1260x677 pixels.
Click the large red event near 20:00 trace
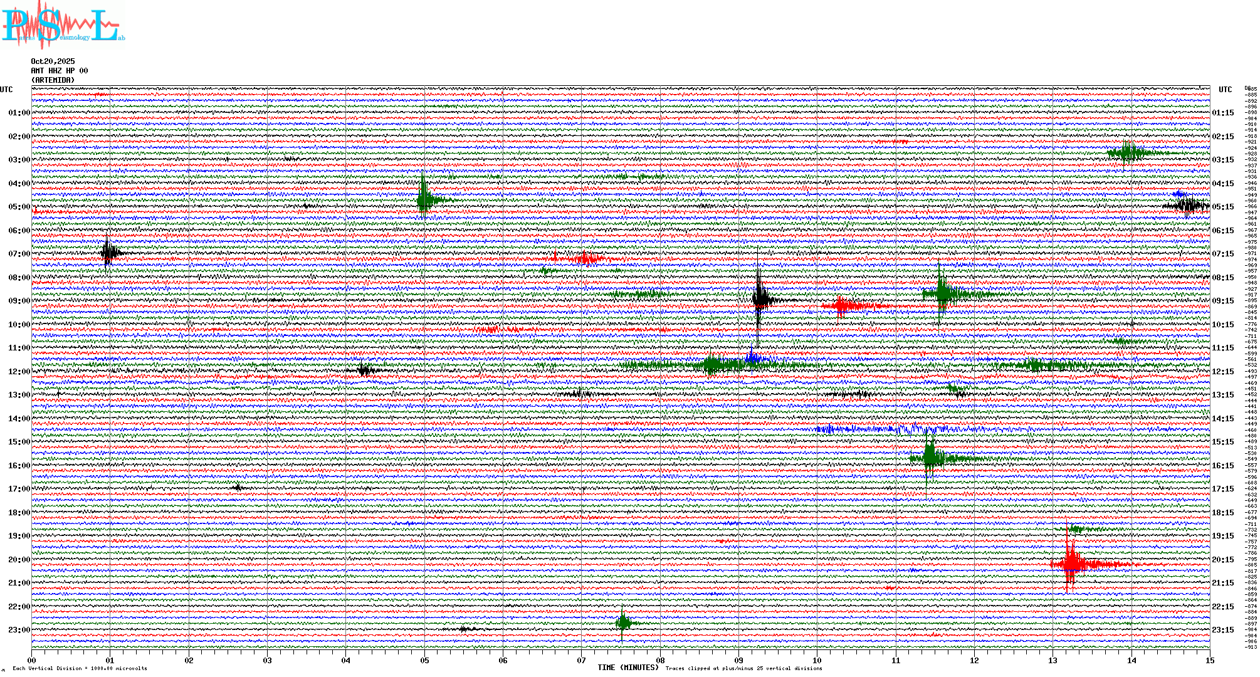click(1071, 564)
